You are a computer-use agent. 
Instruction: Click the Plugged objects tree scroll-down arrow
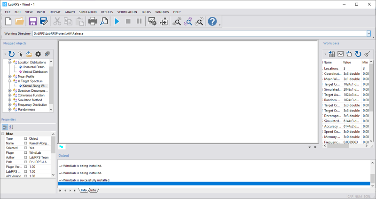click(x=51, y=110)
